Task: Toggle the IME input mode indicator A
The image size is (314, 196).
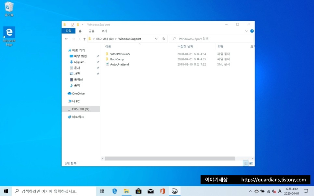Action: click(280, 191)
